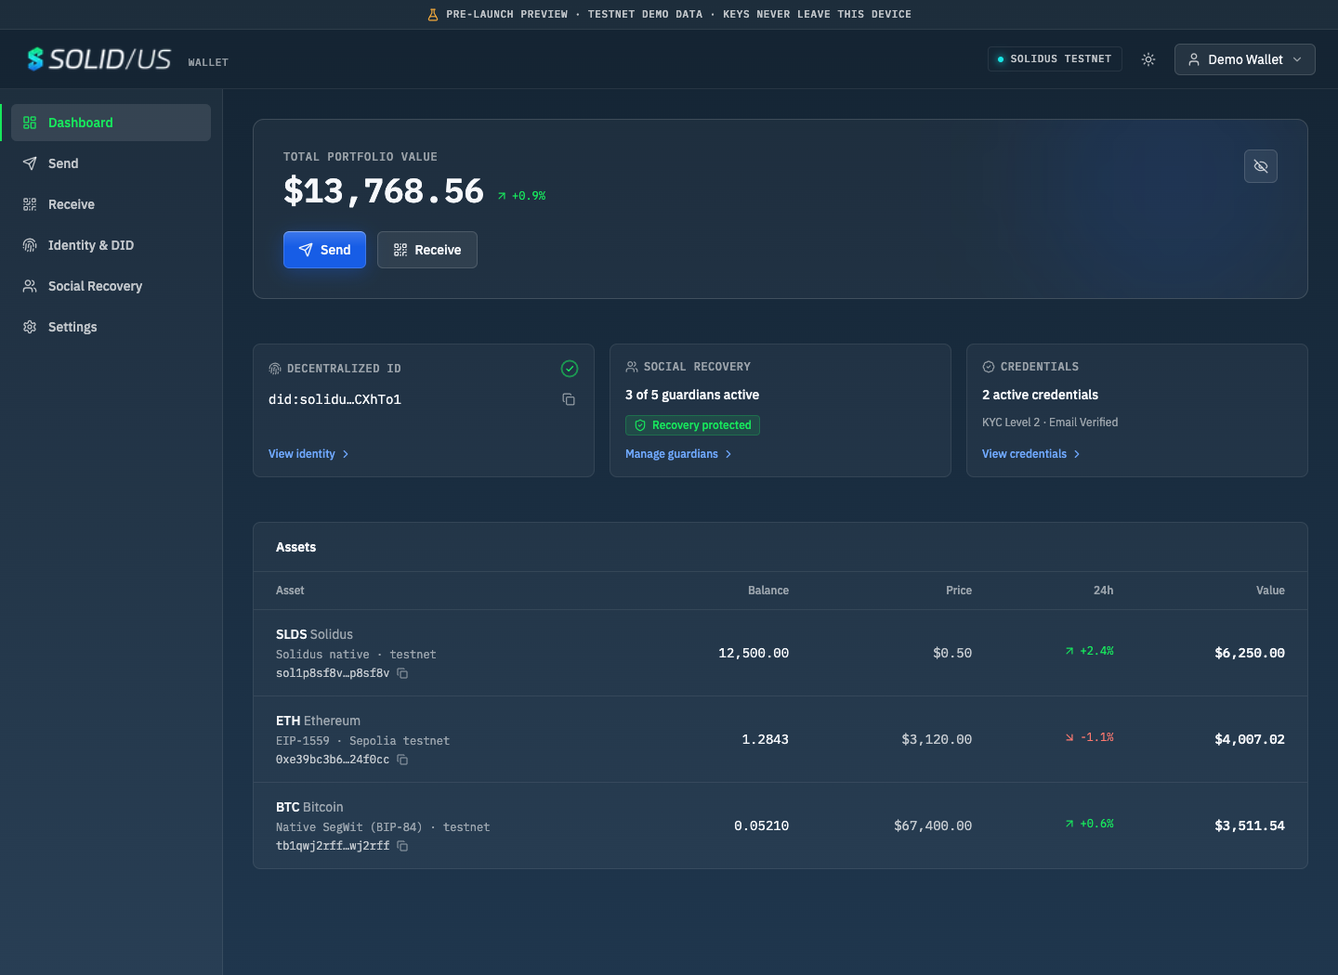Click the chevron next to Manage guardians
The width and height of the screenshot is (1338, 975).
tap(728, 454)
